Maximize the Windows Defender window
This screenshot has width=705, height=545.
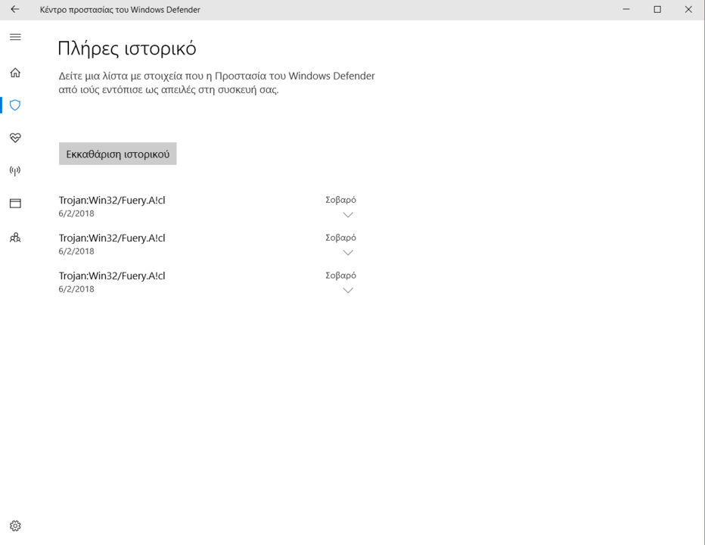click(657, 9)
